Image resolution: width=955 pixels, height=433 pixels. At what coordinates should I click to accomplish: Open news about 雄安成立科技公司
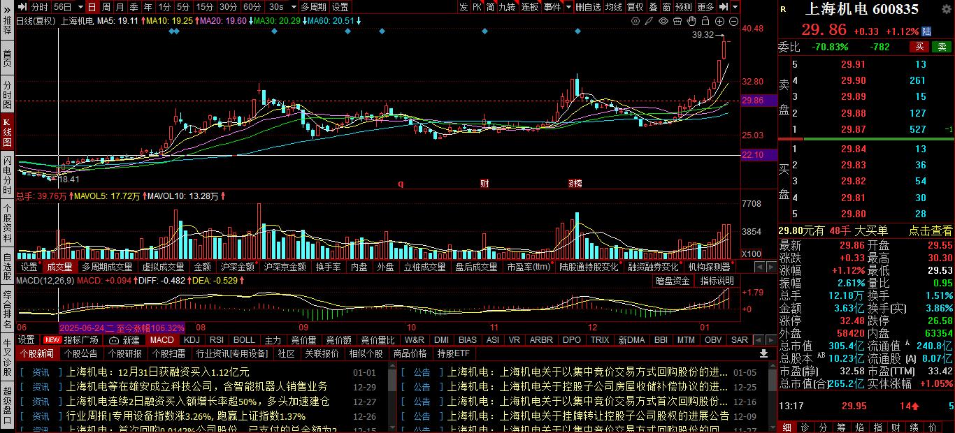click(x=197, y=386)
